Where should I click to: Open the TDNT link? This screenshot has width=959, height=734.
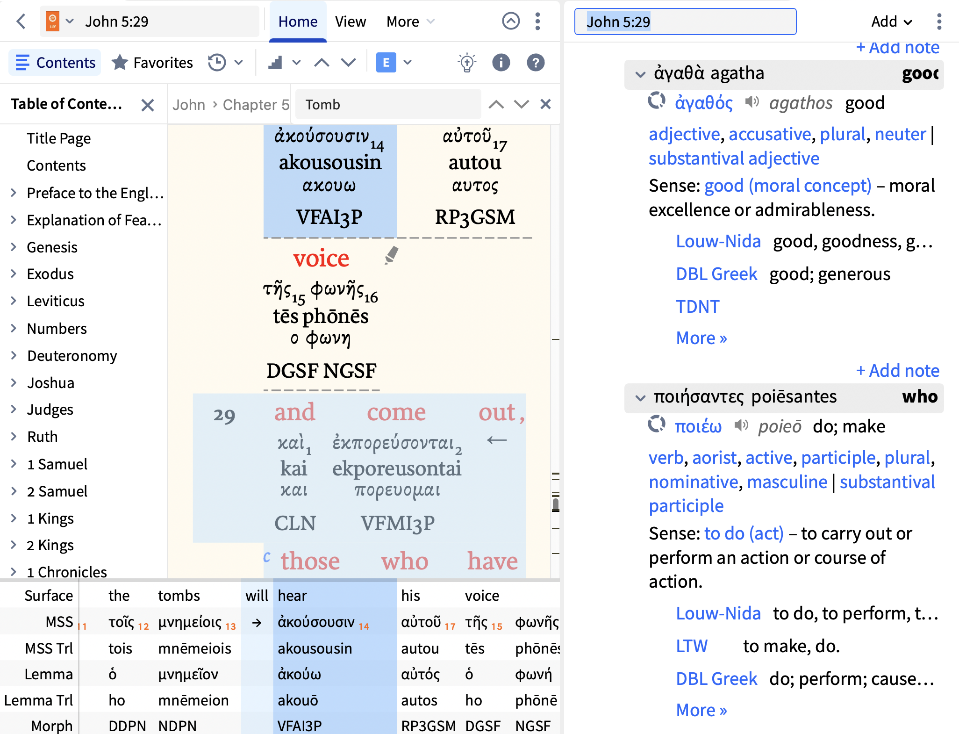(698, 307)
